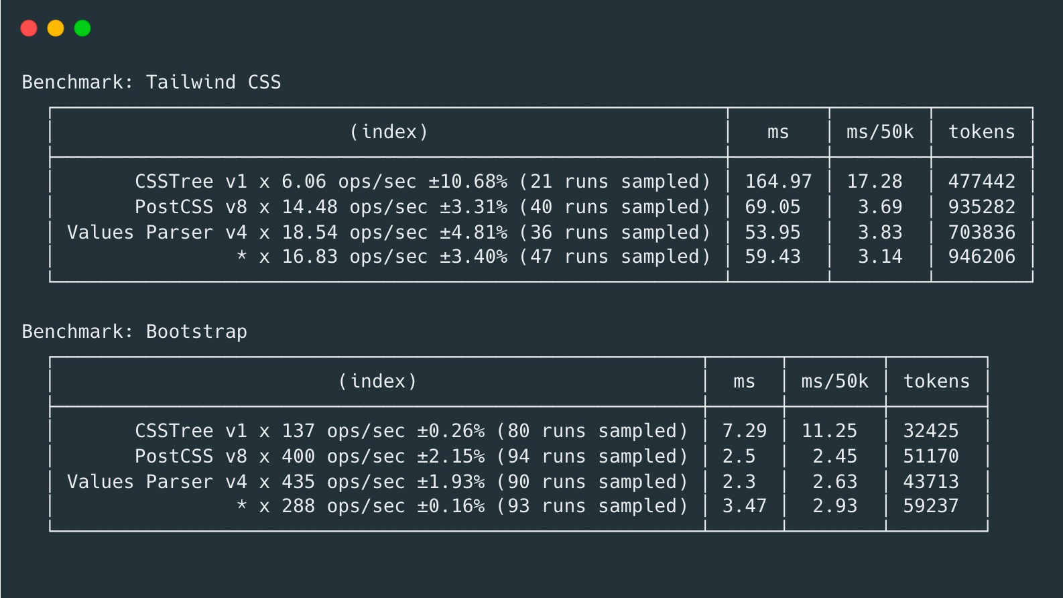
Task: Click the tokens value "51170"
Action: (x=931, y=457)
